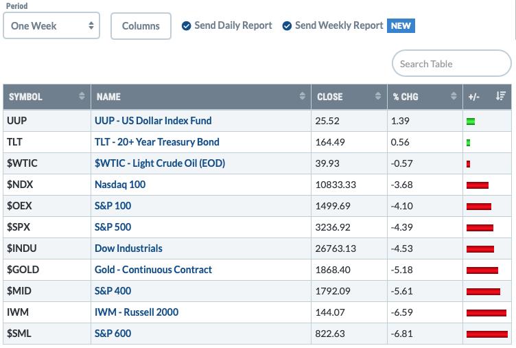Click the green change bar for TLT
The height and width of the screenshot is (348, 516).
click(x=468, y=143)
